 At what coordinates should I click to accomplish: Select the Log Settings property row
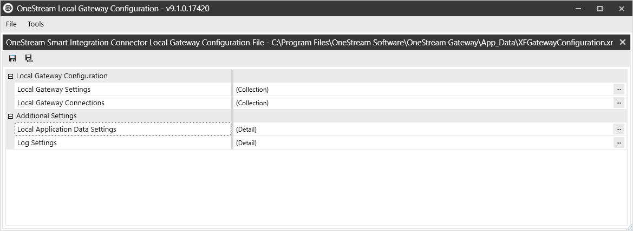37,143
